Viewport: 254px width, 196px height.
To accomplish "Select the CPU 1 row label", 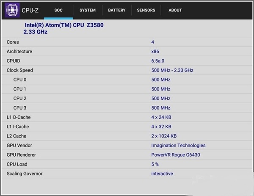I will [x=19, y=89].
